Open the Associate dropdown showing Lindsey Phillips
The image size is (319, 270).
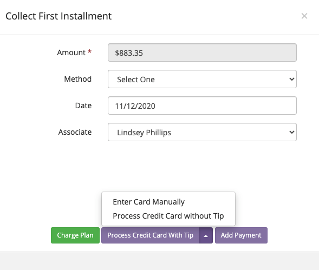[202, 132]
